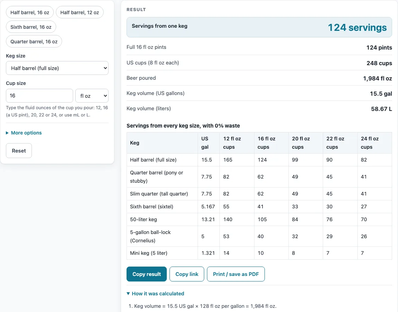Open the fl oz unit dropdown
This screenshot has width=398, height=312.
click(x=92, y=96)
